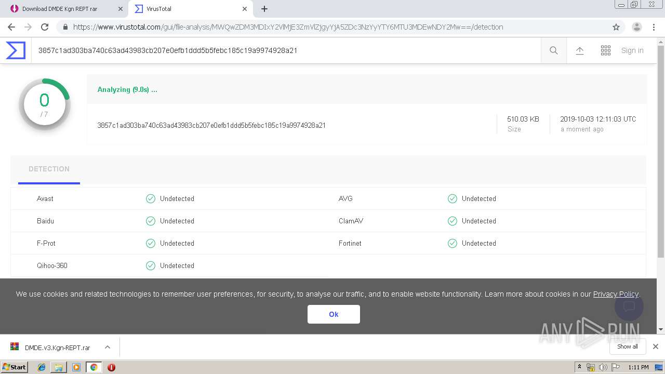Screen dimensions: 665x374
Task: Click the file hash text in summary
Action: point(211,125)
